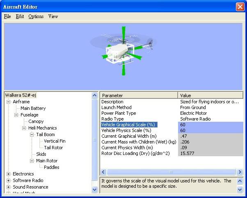
Task: Click the Value column header
Action: [x=210, y=96]
